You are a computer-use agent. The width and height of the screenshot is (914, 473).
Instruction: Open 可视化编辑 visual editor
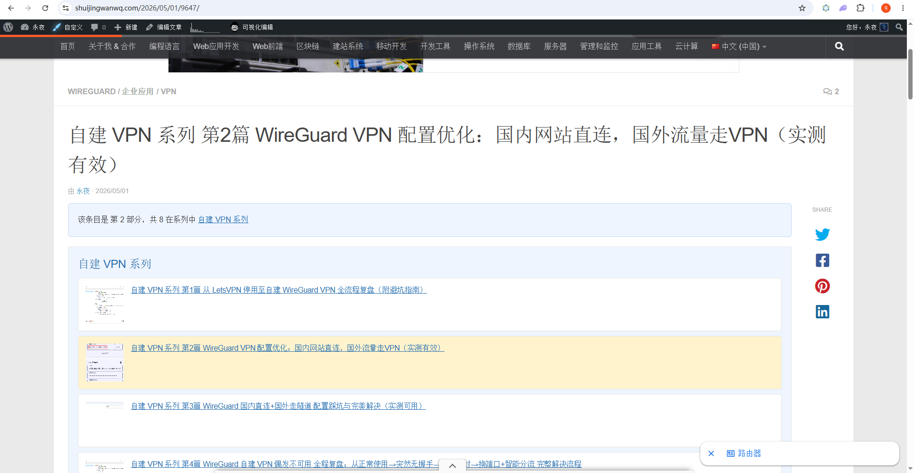click(x=252, y=27)
